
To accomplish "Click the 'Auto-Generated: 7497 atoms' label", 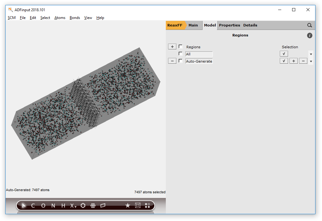I will point(28,190).
